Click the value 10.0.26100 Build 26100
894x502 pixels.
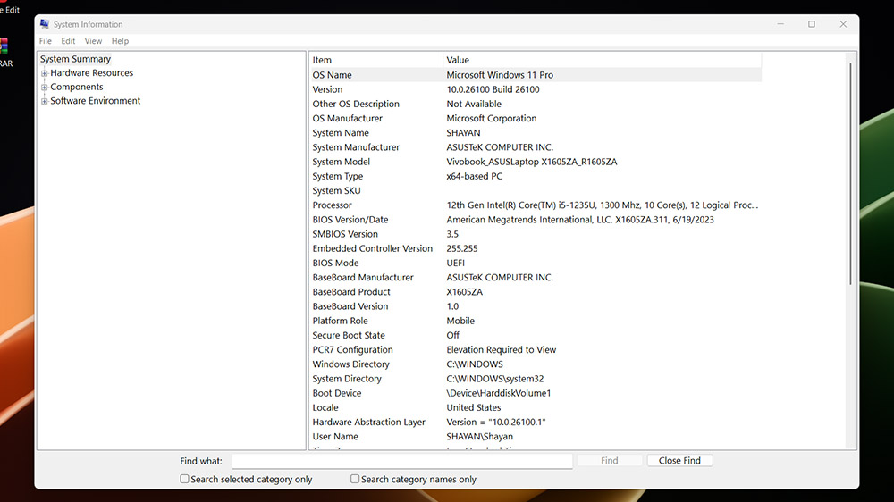[493, 89]
